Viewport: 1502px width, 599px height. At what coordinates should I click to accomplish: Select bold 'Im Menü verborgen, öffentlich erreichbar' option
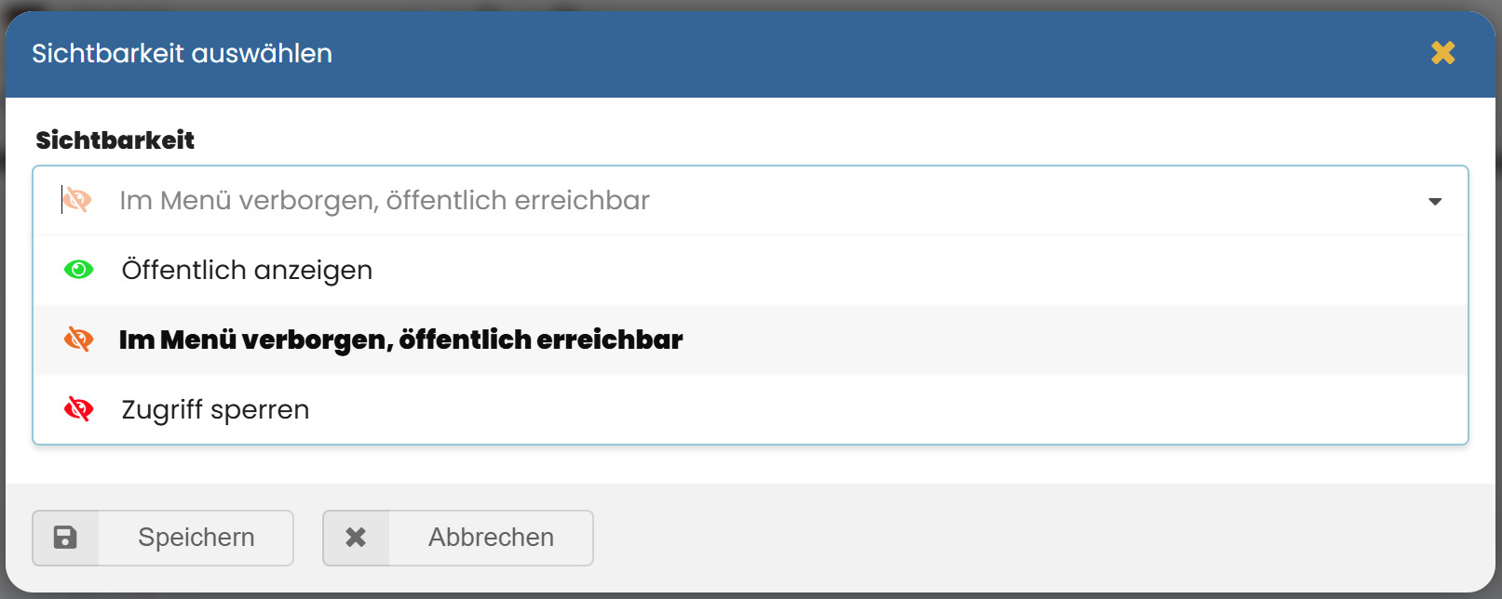[400, 339]
